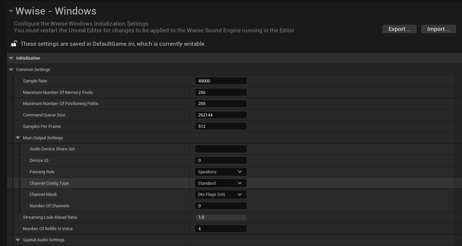Select the Panning Rule label
The height and width of the screenshot is (246, 462).
(42, 172)
